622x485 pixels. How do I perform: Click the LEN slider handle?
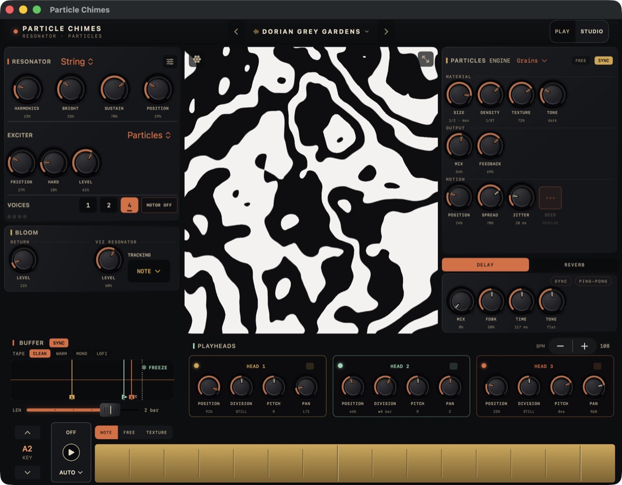110,410
